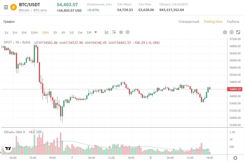Open the Bitcoin info link

click(24, 10)
